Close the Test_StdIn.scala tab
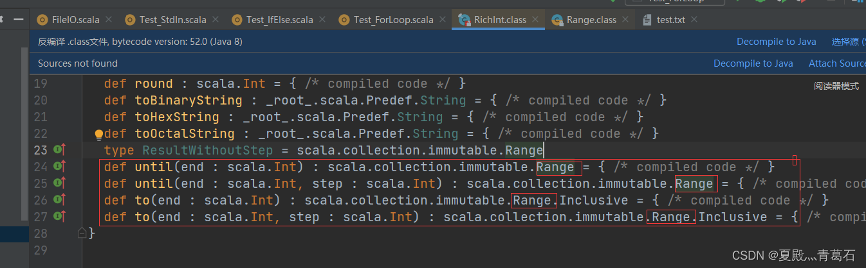 pos(216,20)
